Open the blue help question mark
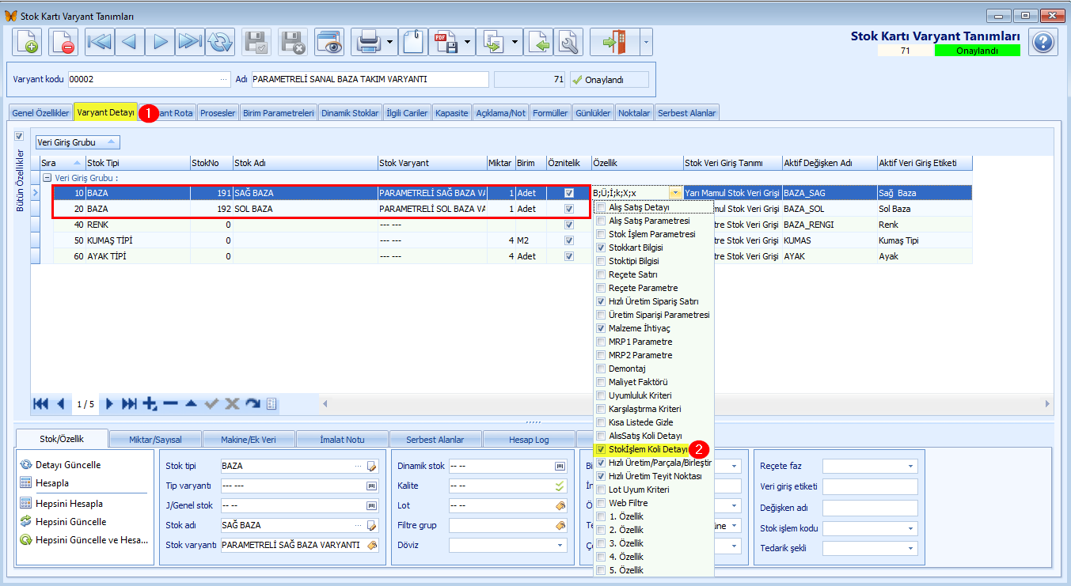1071x586 pixels. (1043, 42)
